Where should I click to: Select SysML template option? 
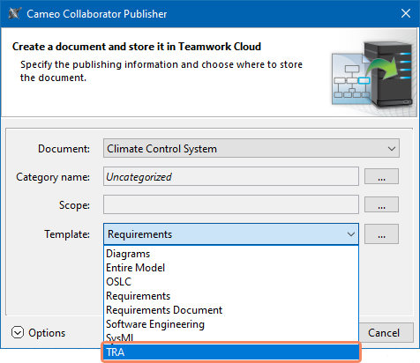[x=231, y=337]
